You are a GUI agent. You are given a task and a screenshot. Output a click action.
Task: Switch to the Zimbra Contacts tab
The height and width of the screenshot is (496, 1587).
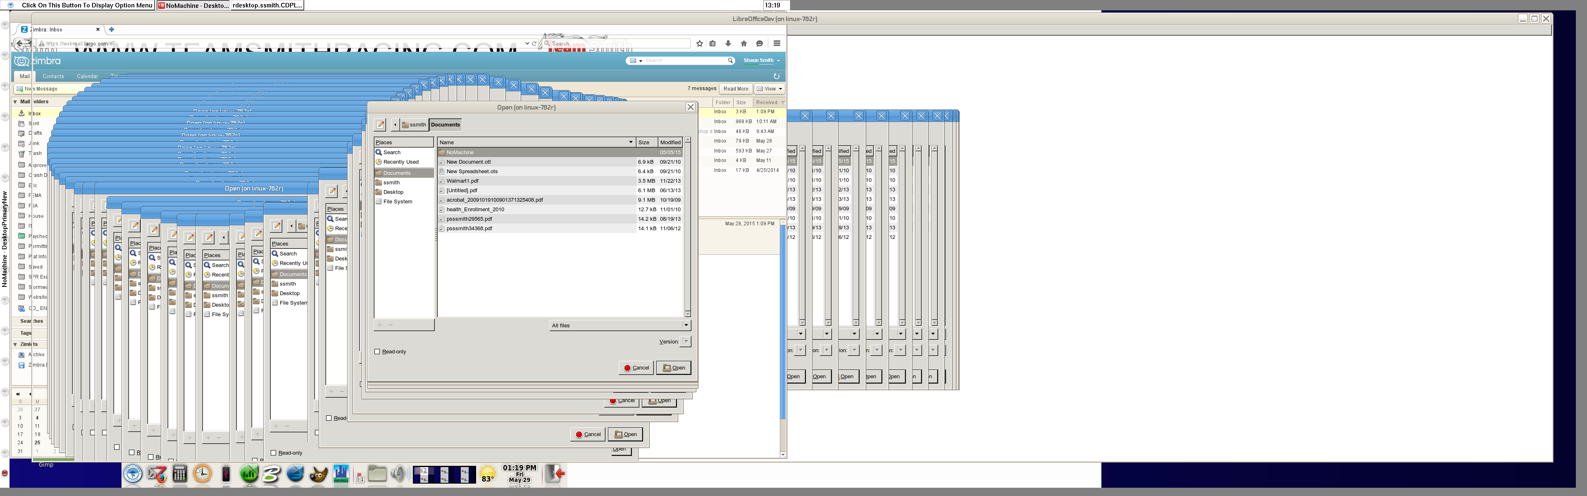(x=53, y=76)
